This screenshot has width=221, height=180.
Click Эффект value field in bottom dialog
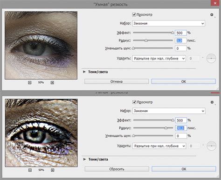tap(181, 120)
